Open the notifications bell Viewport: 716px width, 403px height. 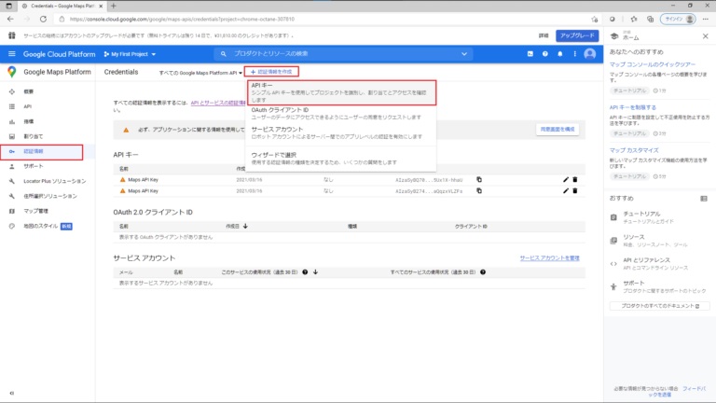pos(559,54)
